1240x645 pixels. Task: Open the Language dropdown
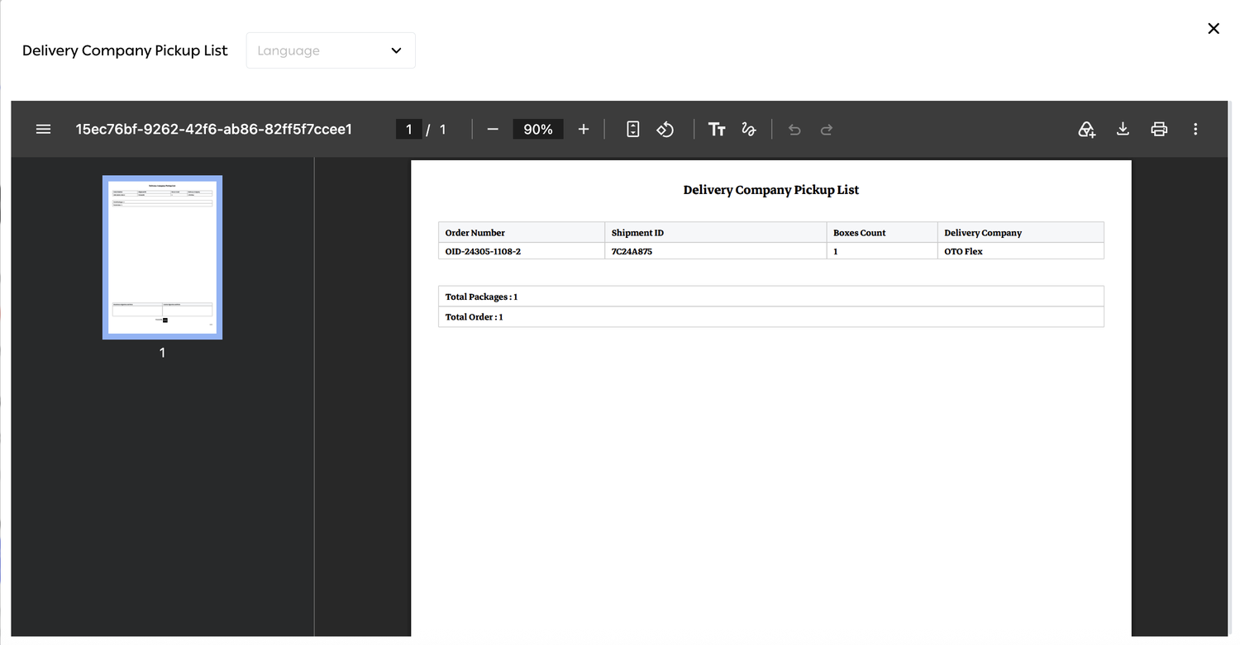point(331,50)
